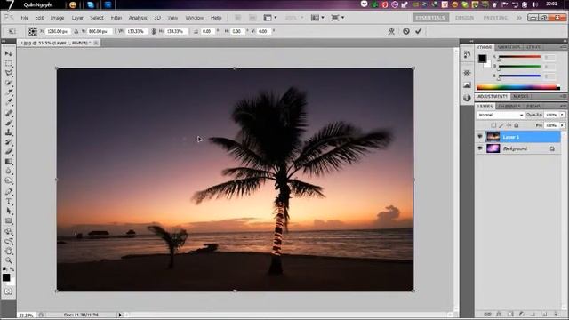This screenshot has height=320, width=569.
Task: Open the view extras dropdown
Action: [x=269, y=18]
